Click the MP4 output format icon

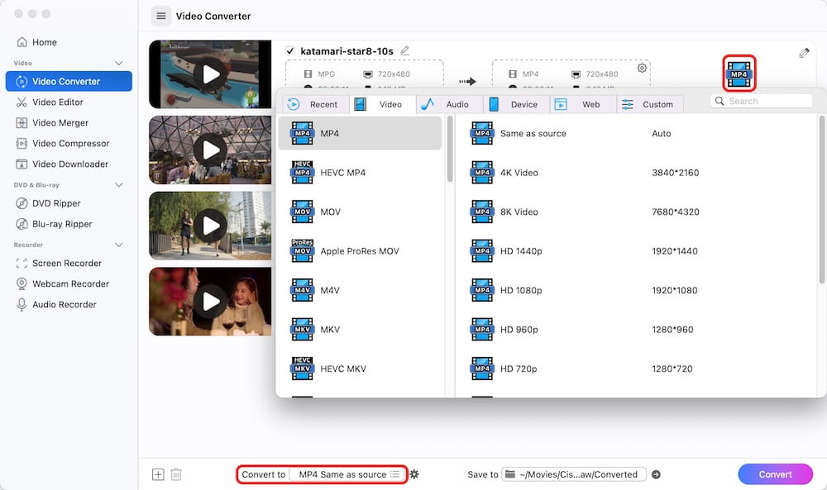pyautogui.click(x=739, y=74)
